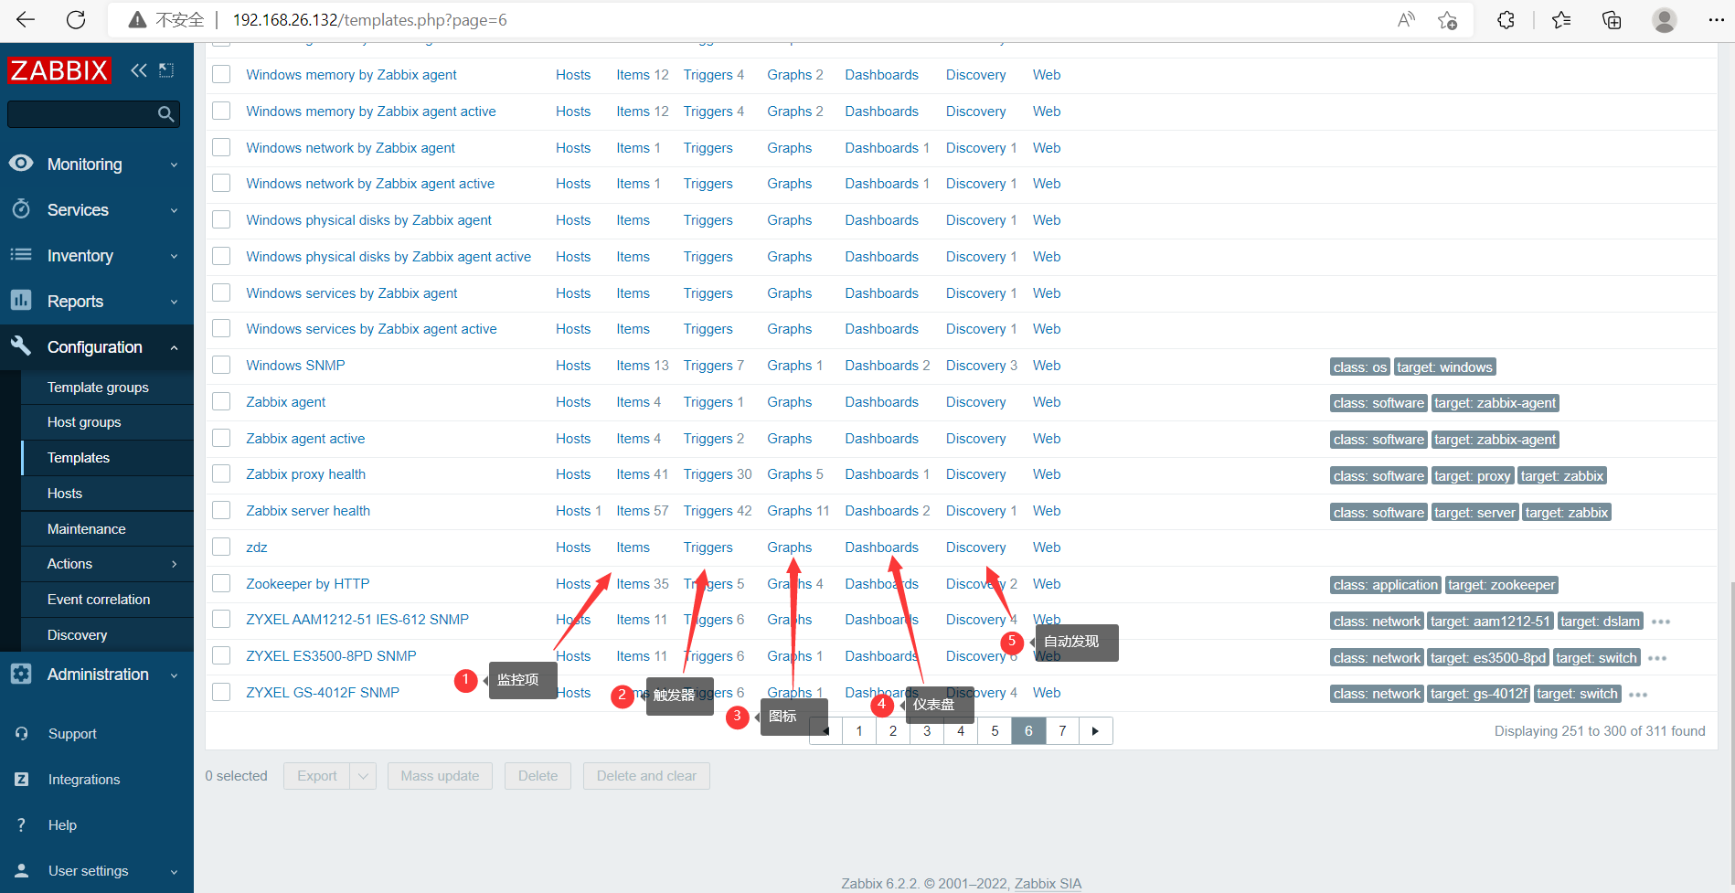
Task: Click the browser back arrow
Action: pyautogui.click(x=26, y=20)
